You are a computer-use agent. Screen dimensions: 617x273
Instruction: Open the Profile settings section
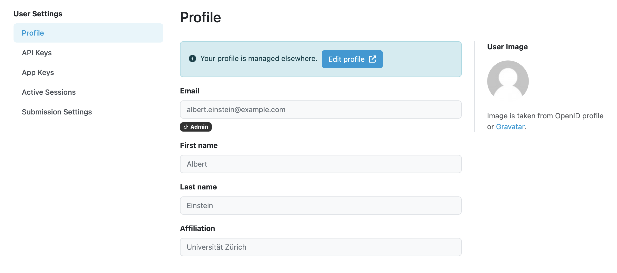88,33
